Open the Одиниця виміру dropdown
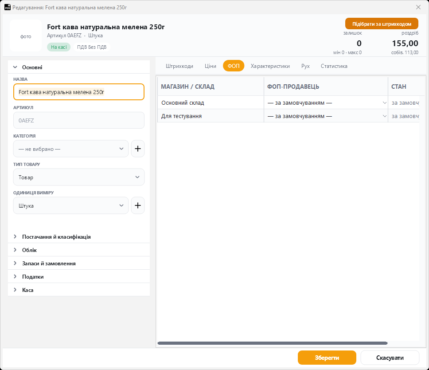This screenshot has height=370, width=429. click(x=71, y=205)
